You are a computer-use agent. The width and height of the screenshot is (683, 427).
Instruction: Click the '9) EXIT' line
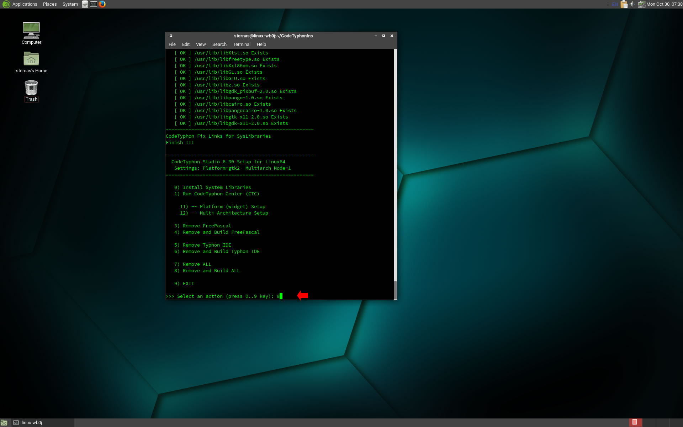tap(184, 284)
